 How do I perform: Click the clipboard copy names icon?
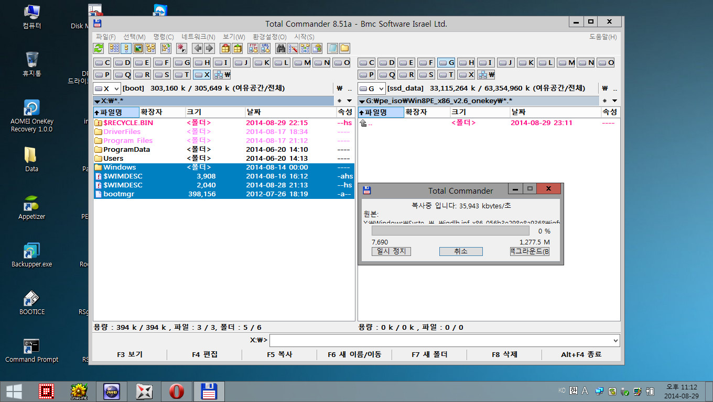point(318,49)
